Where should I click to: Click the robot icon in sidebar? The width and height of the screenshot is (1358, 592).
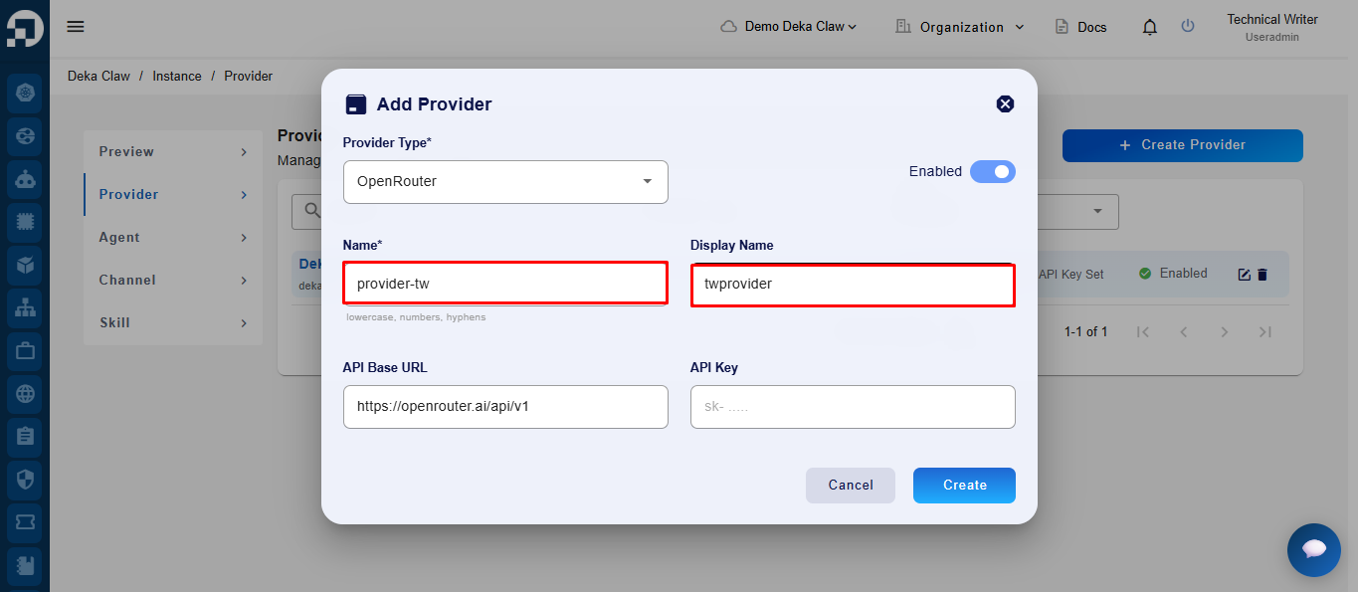25,179
